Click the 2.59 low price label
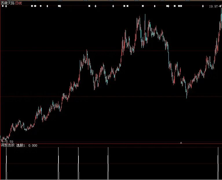222x180 pixels. (10, 142)
